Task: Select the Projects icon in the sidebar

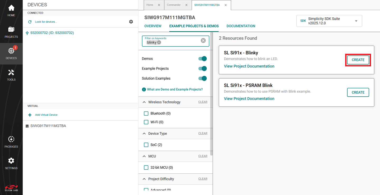Action: click(x=11, y=32)
